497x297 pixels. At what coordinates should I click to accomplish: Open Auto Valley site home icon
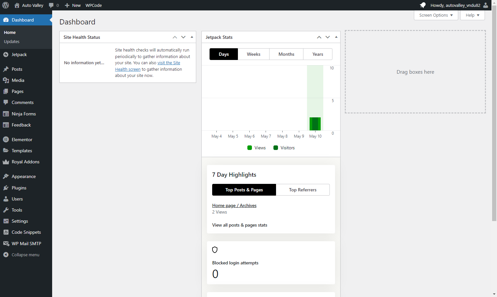point(17,5)
